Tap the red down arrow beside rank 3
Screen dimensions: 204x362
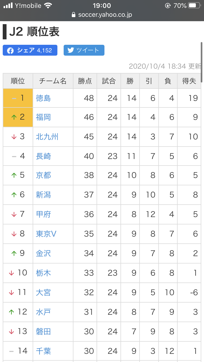click(x=14, y=137)
